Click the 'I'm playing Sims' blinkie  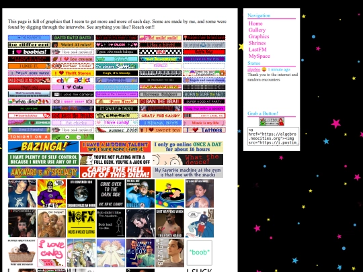[x=117, y=66]
